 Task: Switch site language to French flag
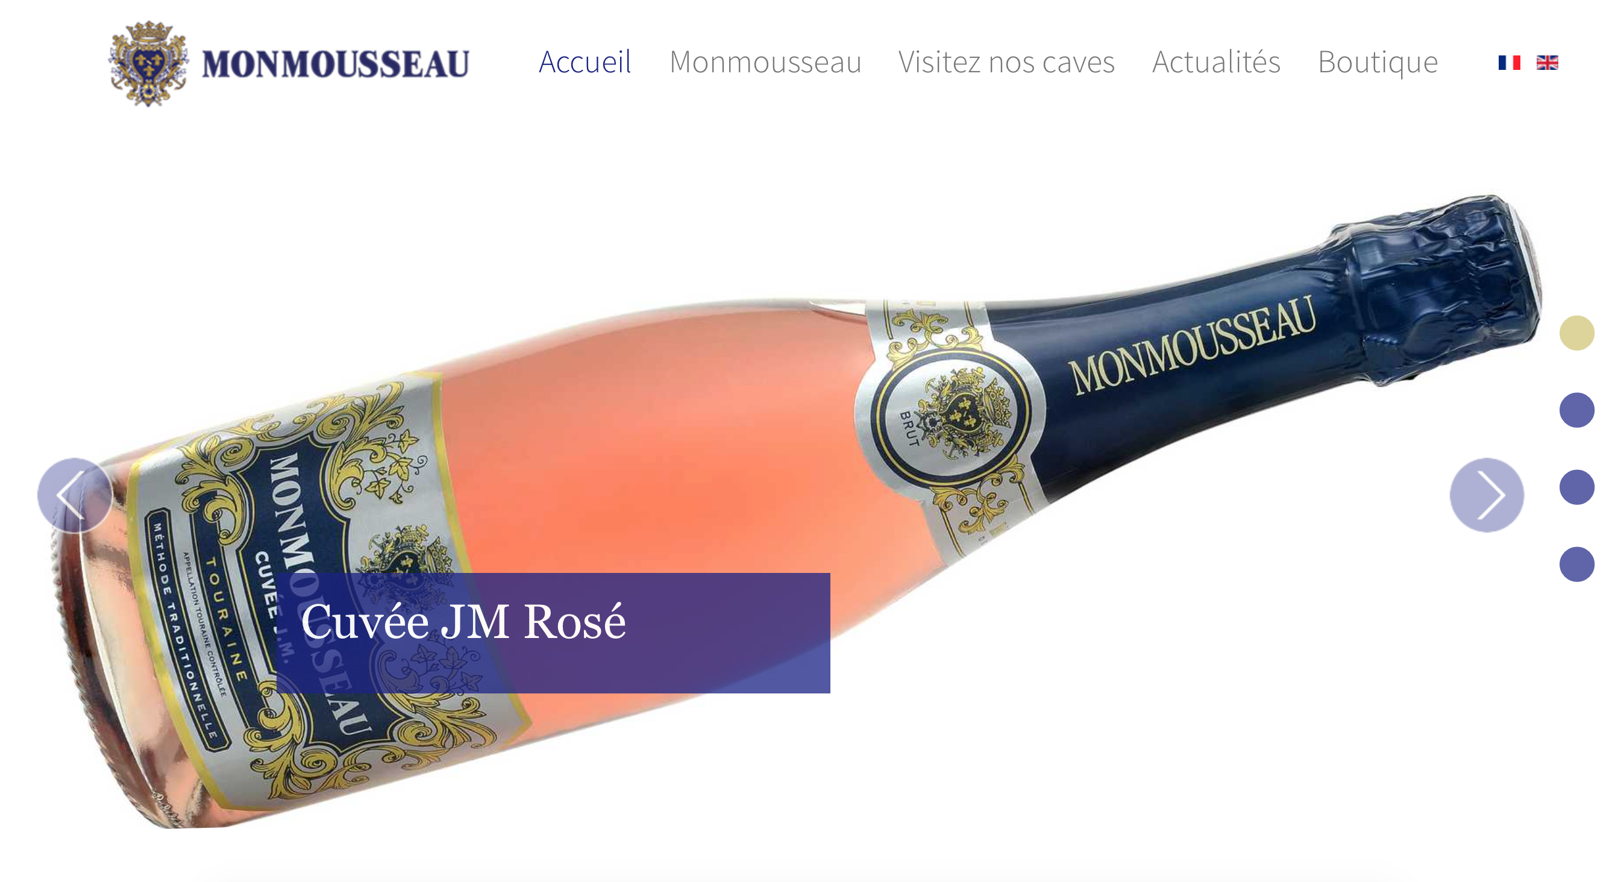1509,63
